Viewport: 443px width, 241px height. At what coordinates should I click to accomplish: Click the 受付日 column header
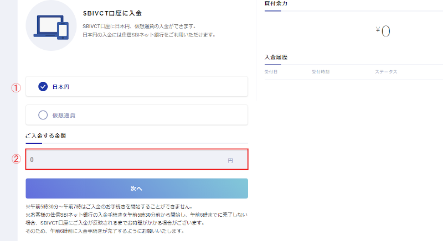coord(271,72)
